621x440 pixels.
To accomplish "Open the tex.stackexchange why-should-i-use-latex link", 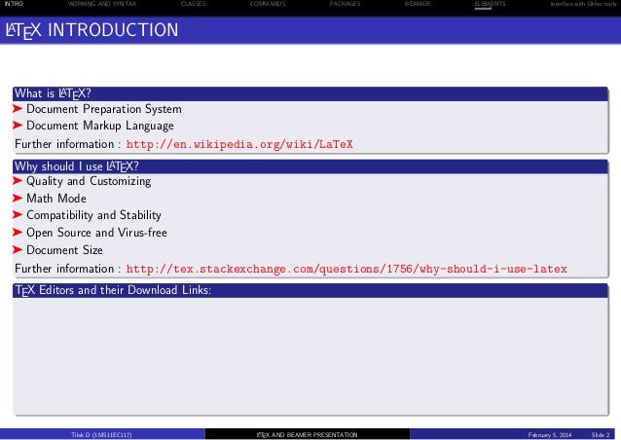I will 347,269.
